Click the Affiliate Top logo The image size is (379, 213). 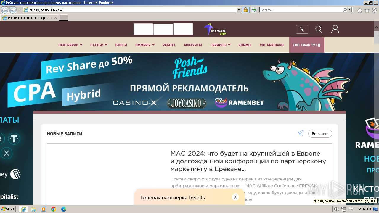[215, 29]
